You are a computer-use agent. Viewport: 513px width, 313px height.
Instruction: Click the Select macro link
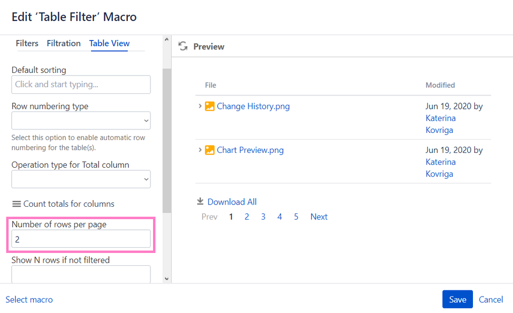[x=29, y=300]
